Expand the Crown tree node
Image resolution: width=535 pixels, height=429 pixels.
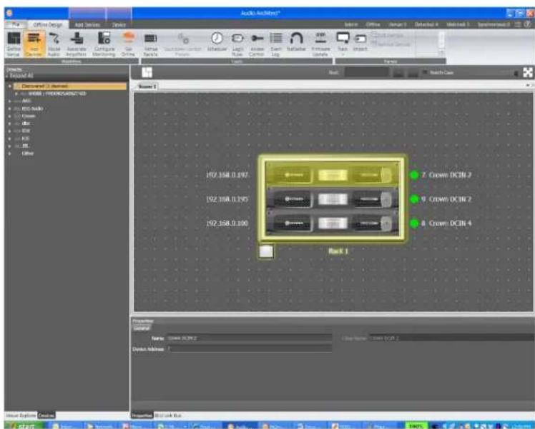pos(9,116)
